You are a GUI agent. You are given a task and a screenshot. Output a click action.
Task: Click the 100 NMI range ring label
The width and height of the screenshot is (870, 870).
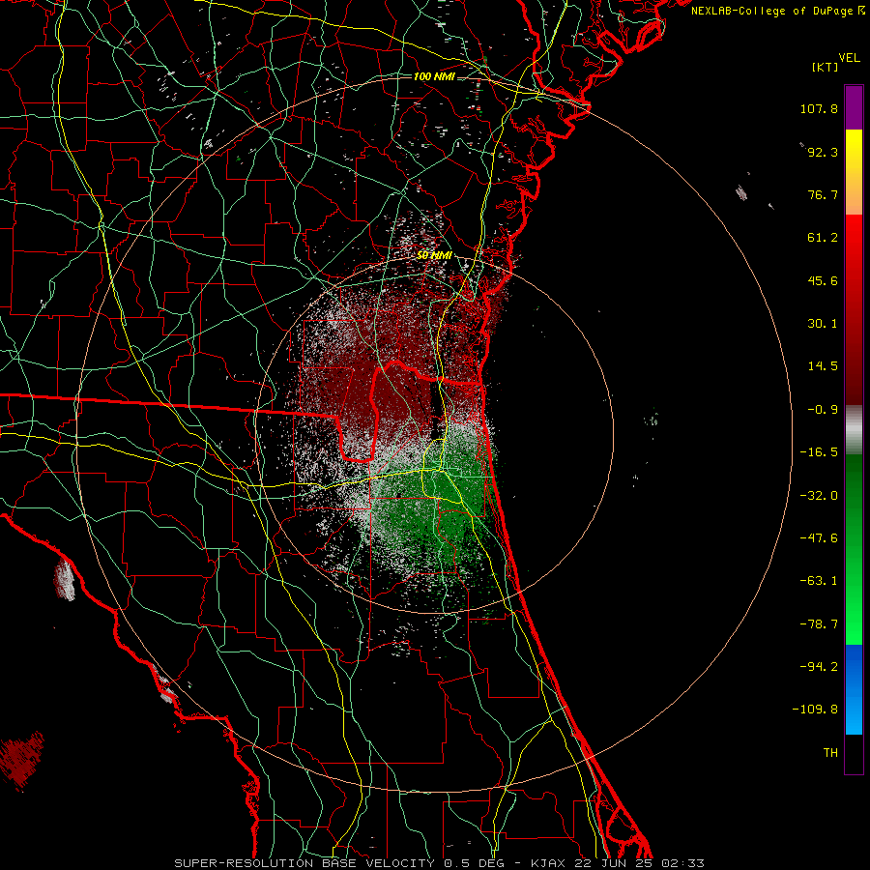pos(434,76)
